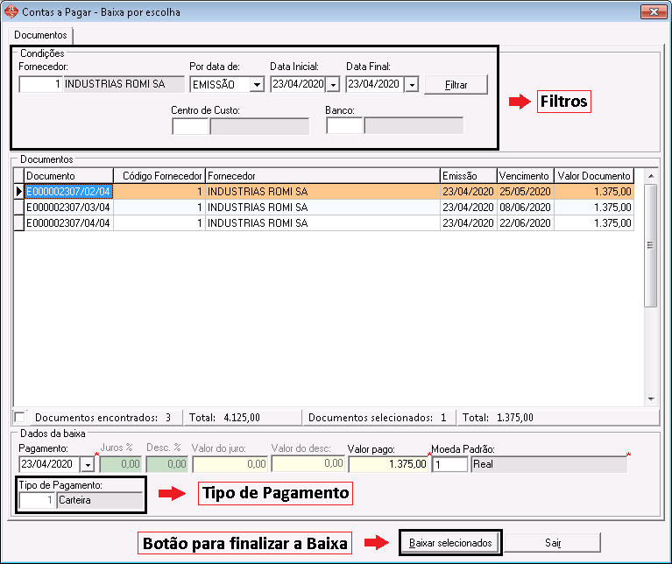Click the Valor pago input field
The height and width of the screenshot is (564, 672).
[387, 464]
